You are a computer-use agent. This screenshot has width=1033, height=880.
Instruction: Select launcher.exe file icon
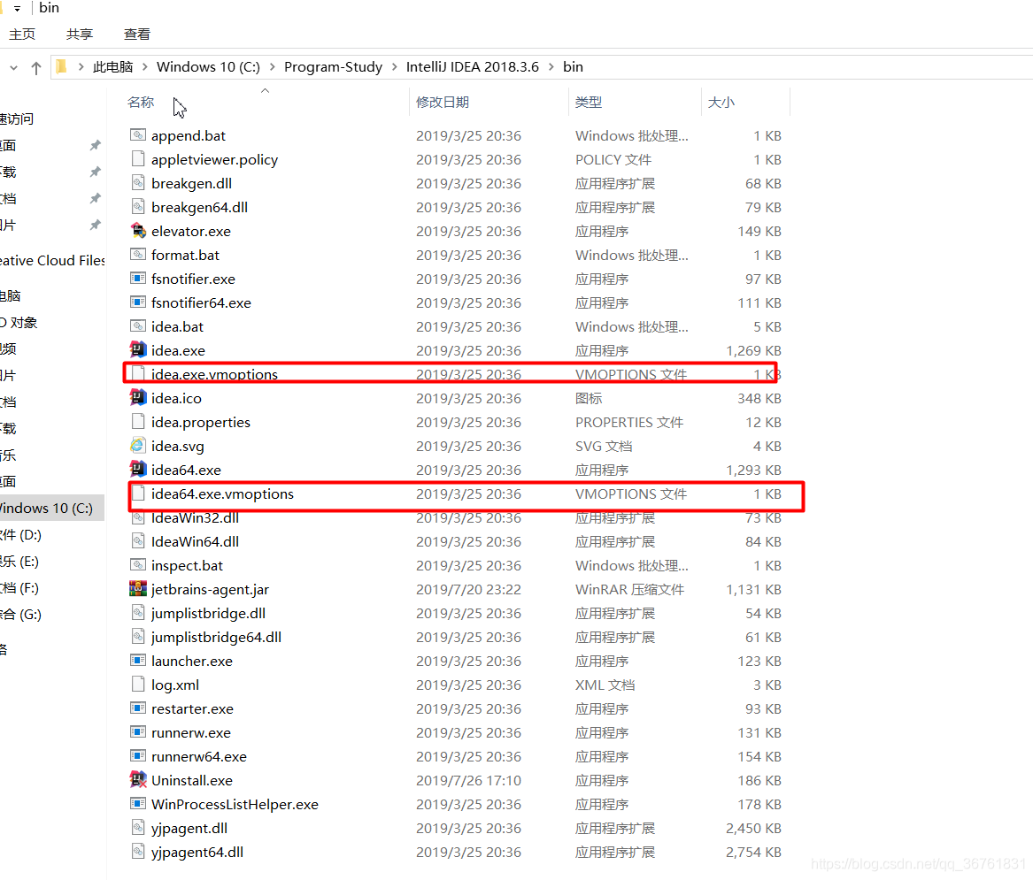(138, 660)
